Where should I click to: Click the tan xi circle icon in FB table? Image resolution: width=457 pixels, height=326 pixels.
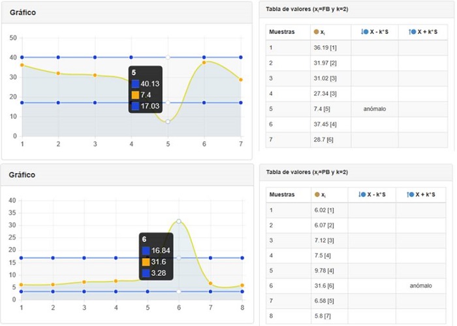click(x=317, y=32)
